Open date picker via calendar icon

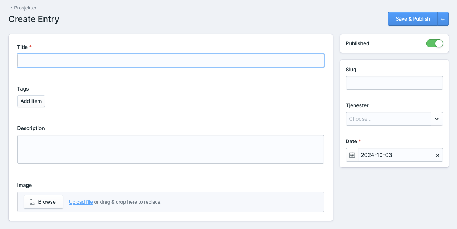tap(352, 155)
